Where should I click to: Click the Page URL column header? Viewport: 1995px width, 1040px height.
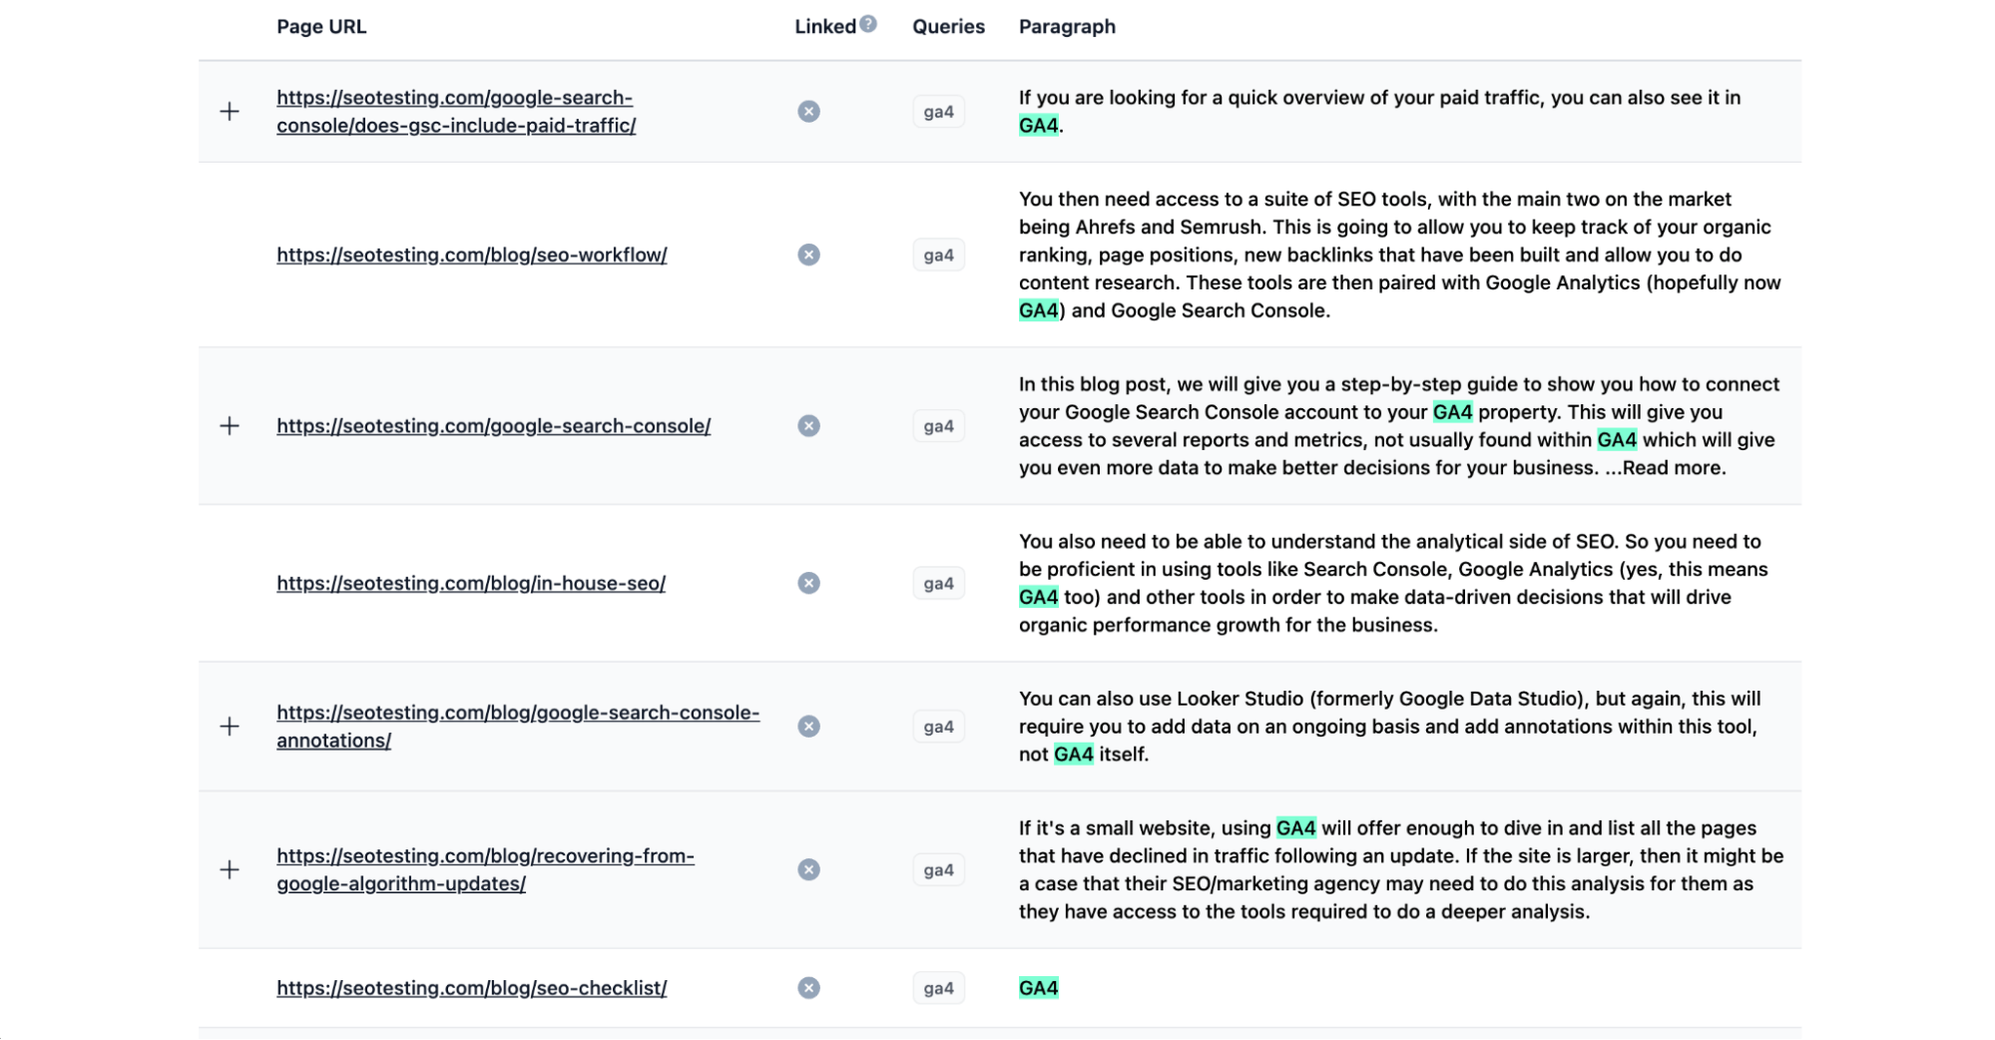click(x=321, y=26)
